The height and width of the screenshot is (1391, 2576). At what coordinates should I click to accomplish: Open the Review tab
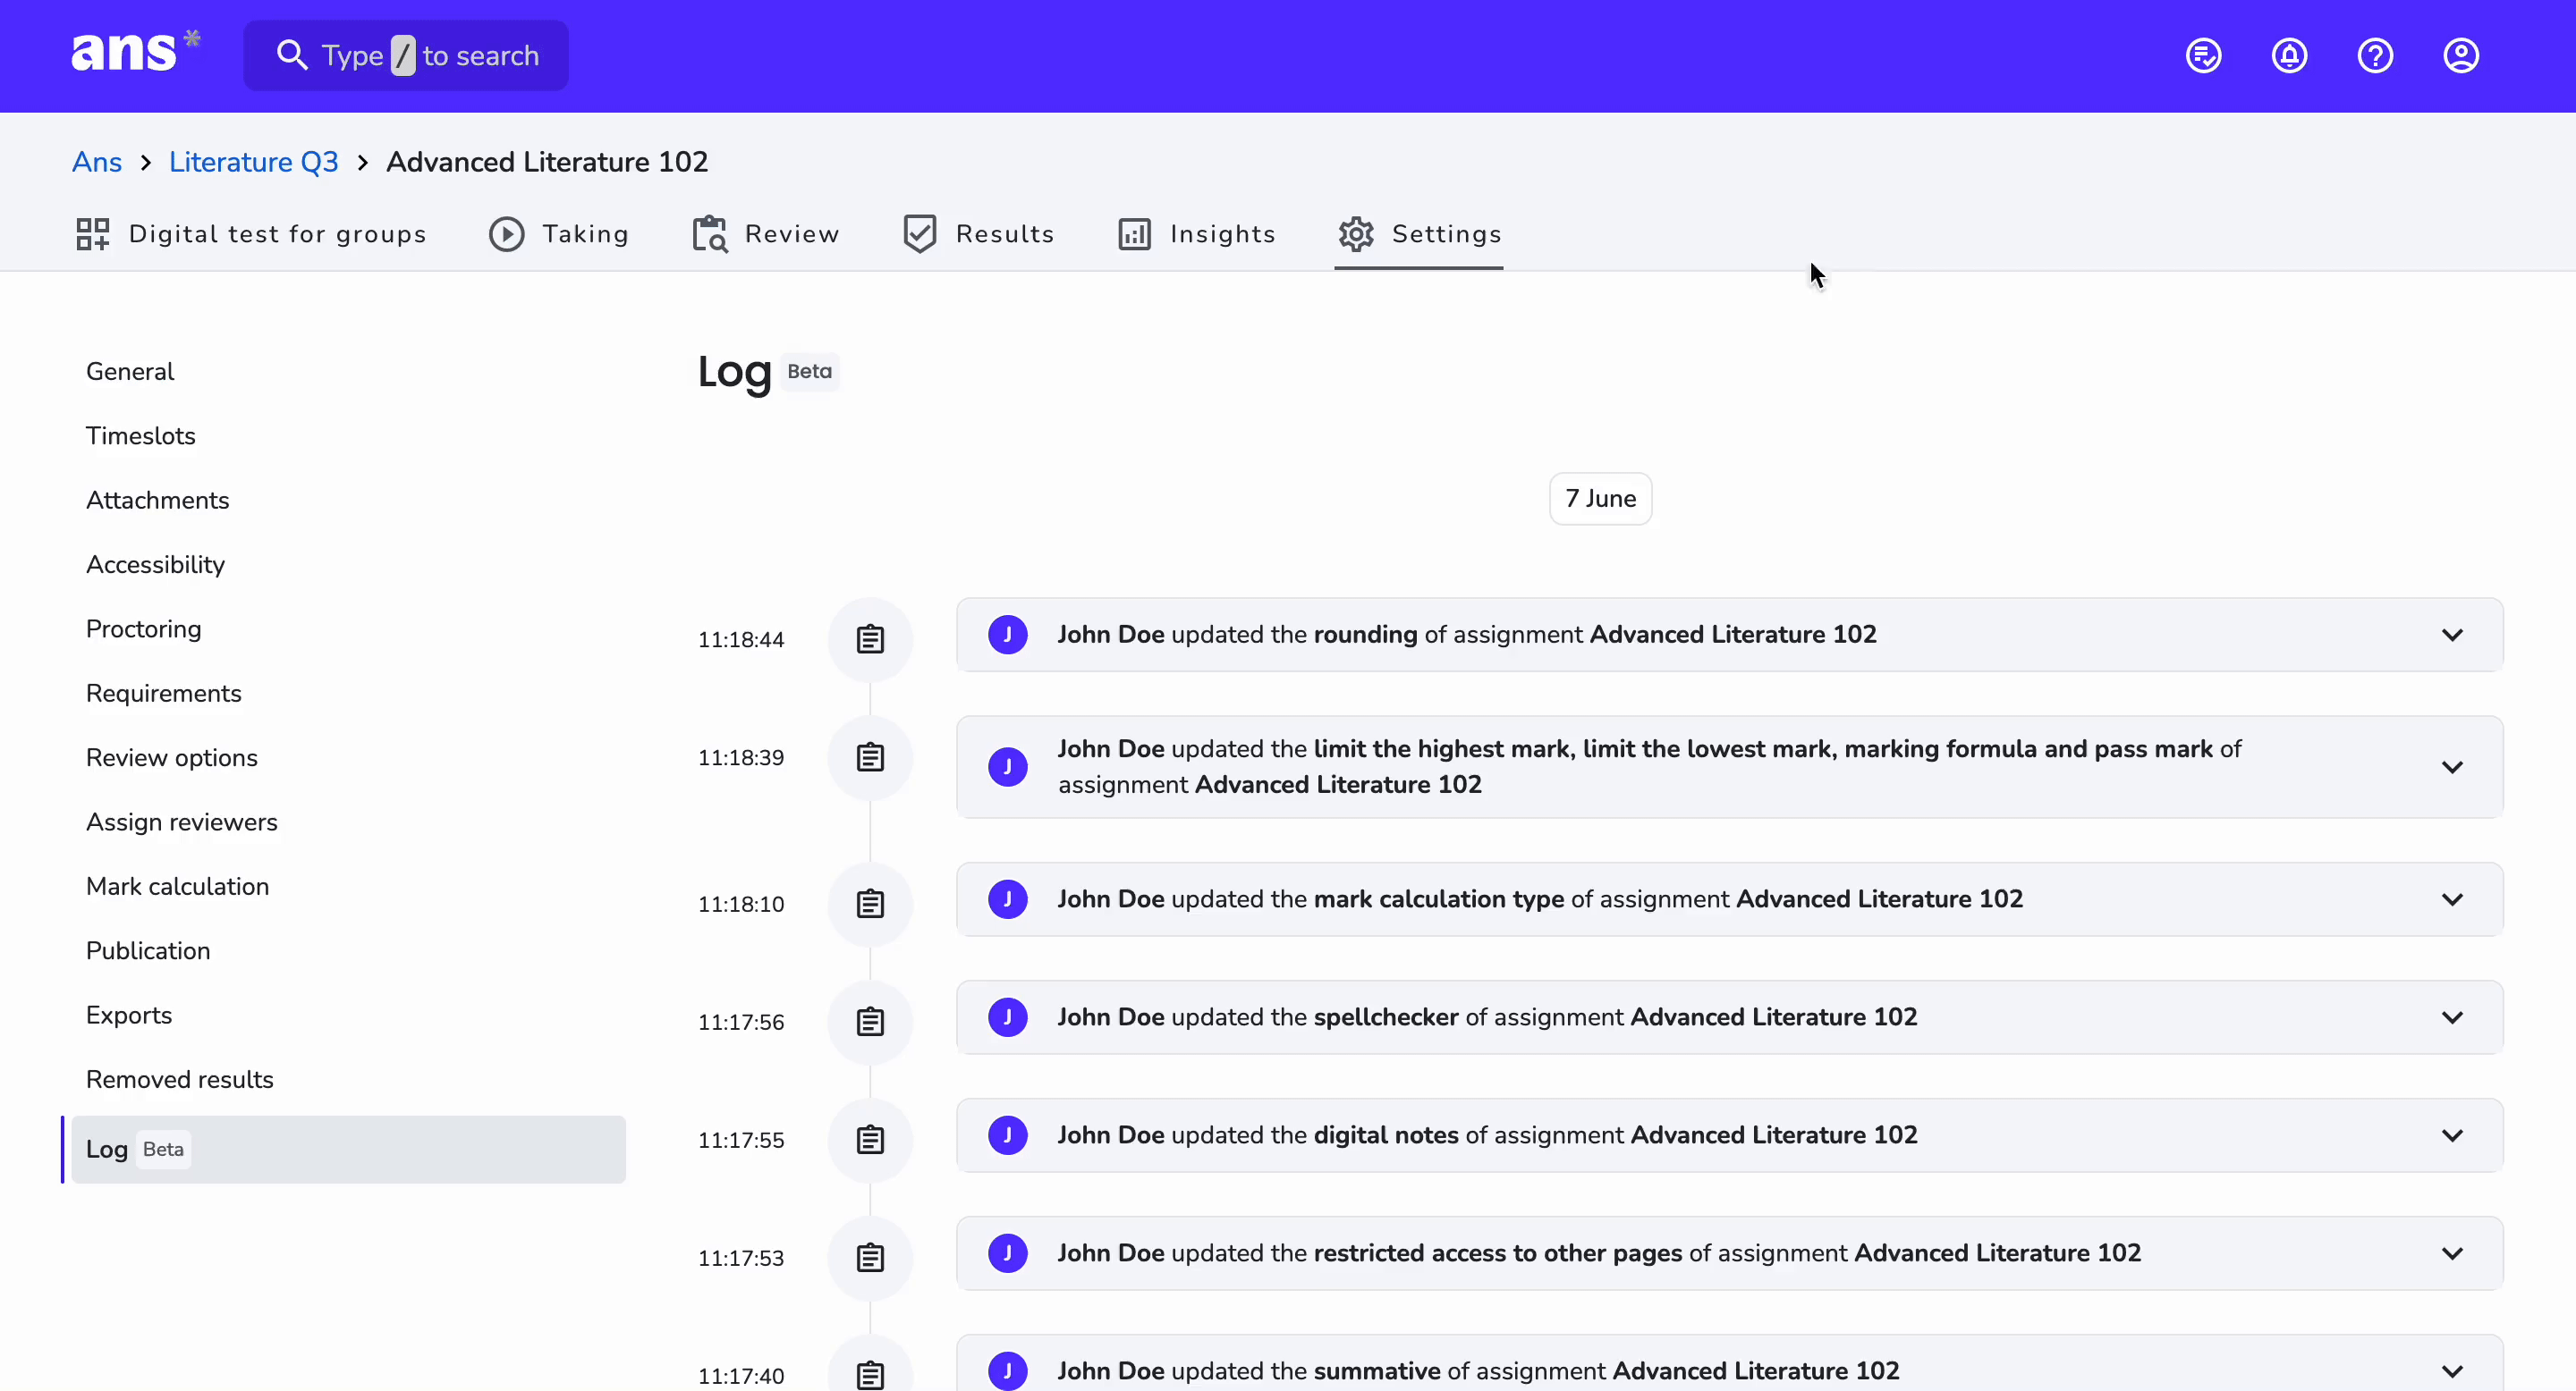766,234
